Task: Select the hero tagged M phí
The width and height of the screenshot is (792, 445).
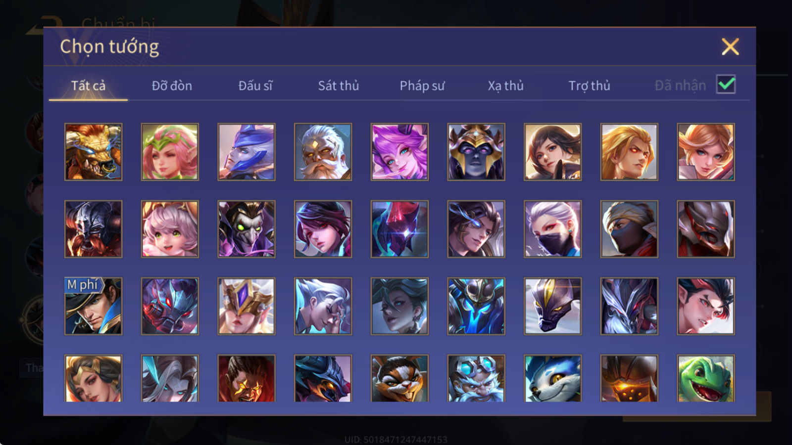Action: (93, 306)
